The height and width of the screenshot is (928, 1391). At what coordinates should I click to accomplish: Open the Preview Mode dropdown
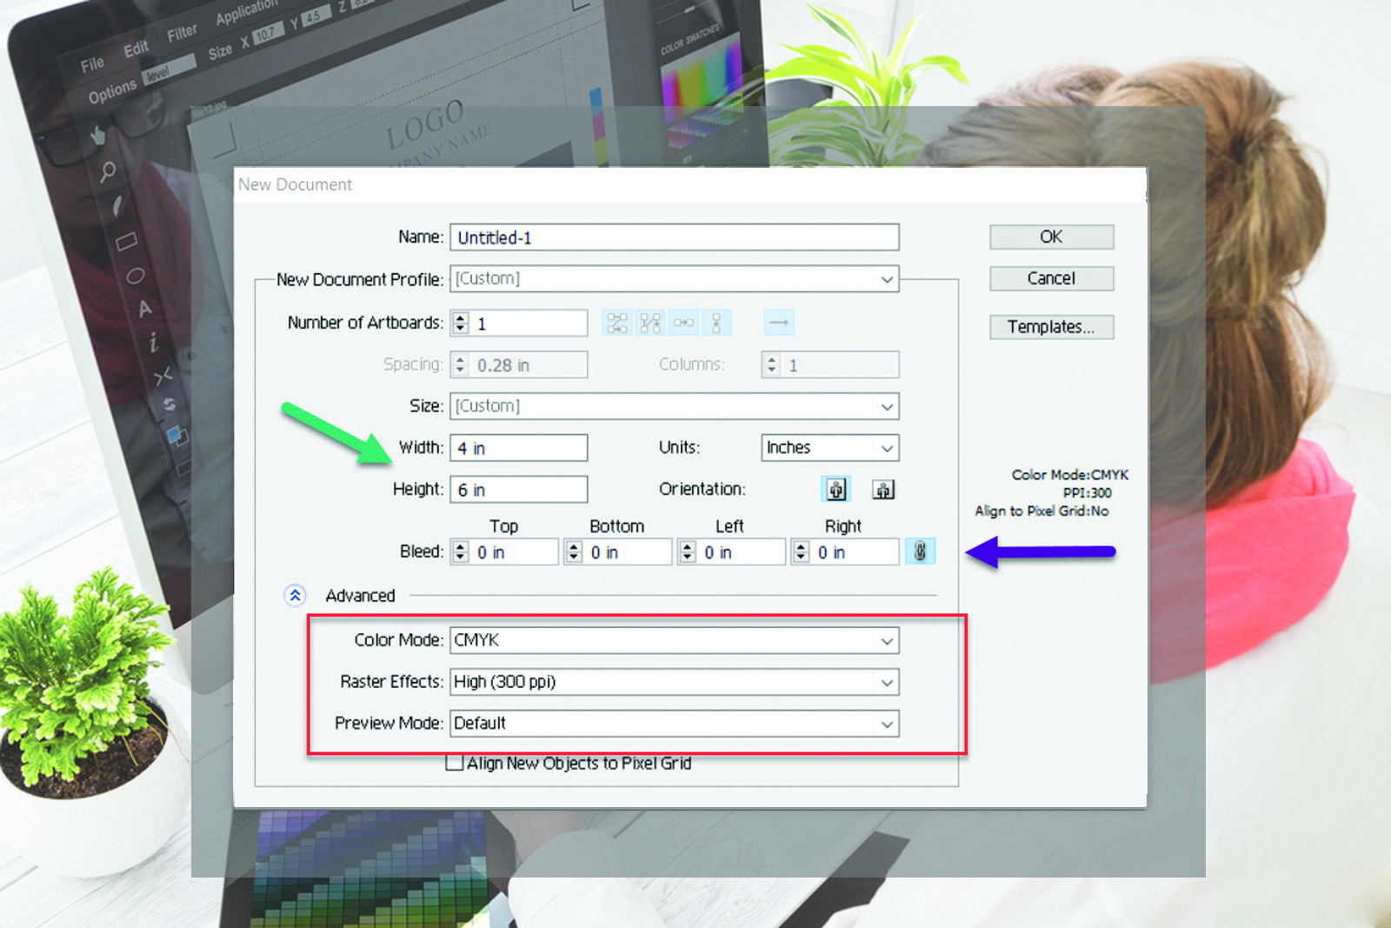[675, 724]
